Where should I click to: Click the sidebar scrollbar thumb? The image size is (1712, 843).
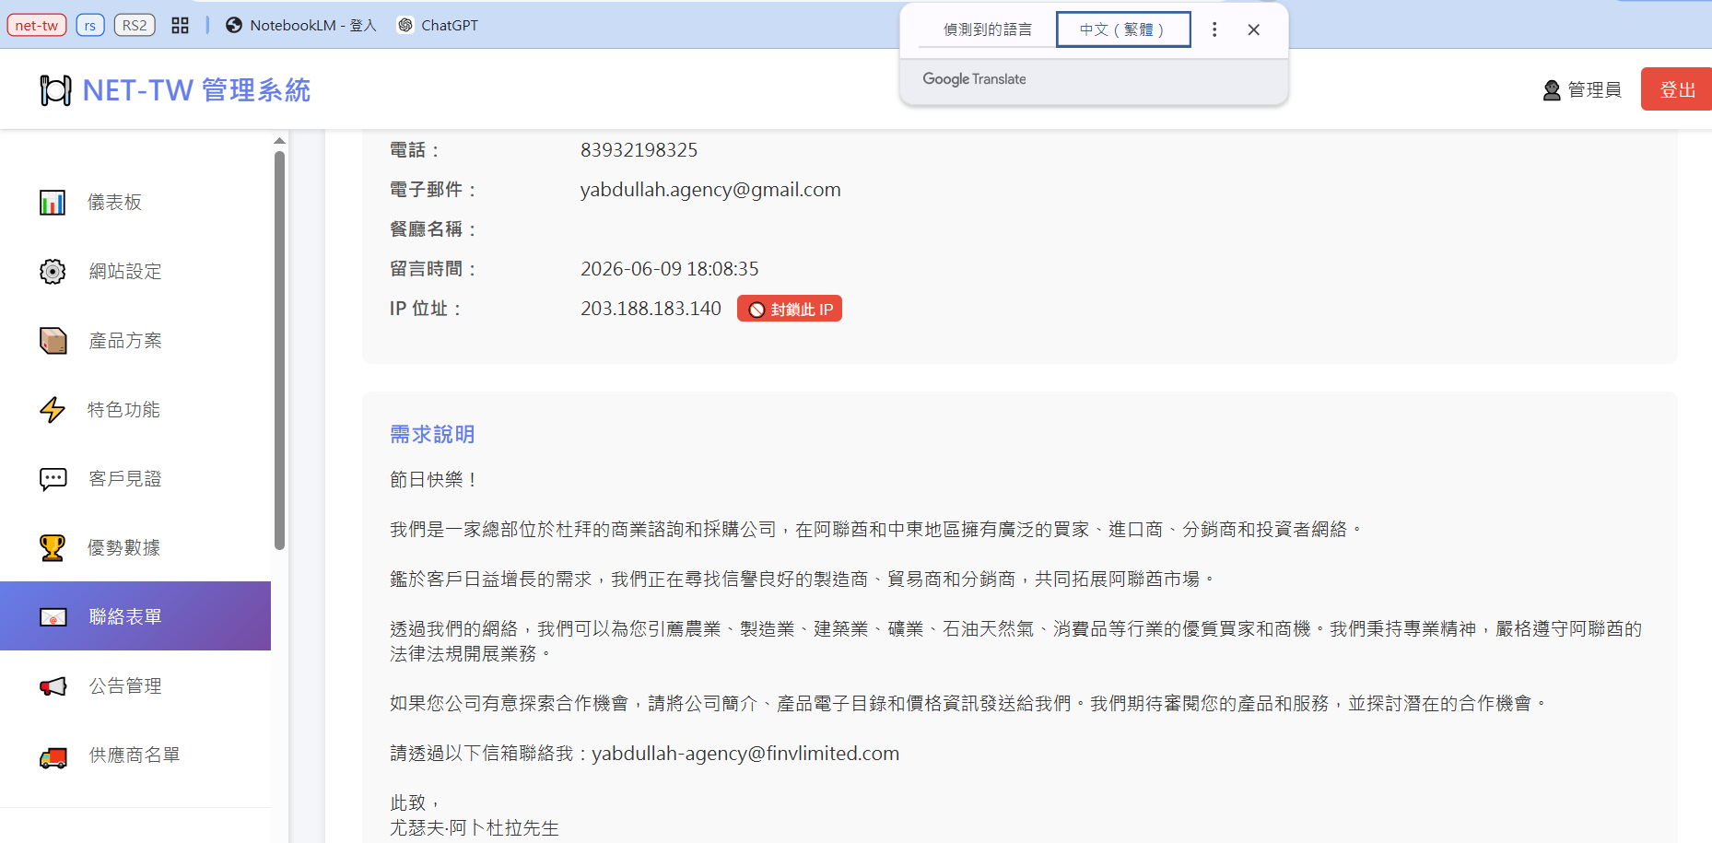point(279,350)
